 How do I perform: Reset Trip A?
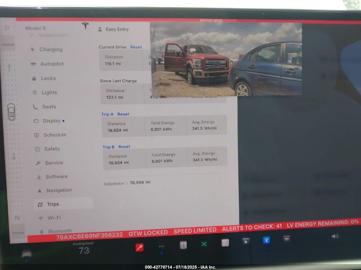(x=123, y=114)
